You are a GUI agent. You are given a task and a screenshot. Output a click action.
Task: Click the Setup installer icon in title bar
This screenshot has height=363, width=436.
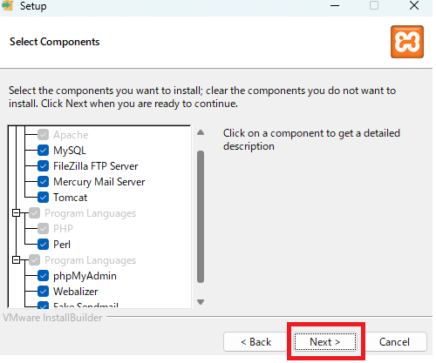point(7,6)
